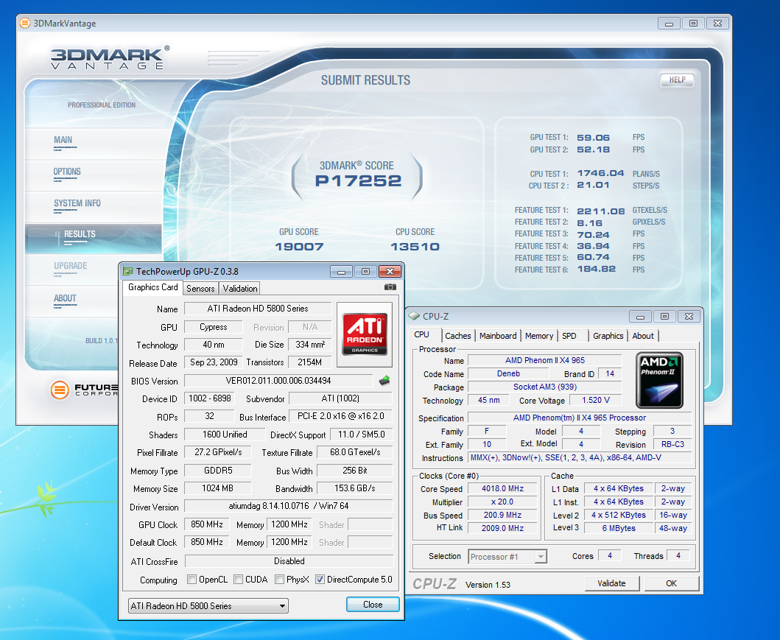Screen dimensions: 780x640
Task: Open the Memory tab in CPU-Z
Action: [x=538, y=336]
